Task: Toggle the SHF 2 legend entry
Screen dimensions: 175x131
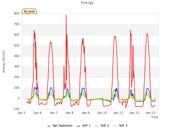Action: pos(102,126)
